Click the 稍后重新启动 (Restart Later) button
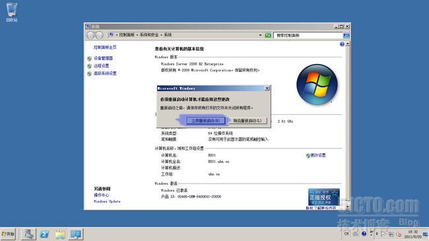429x241 pixels. click(x=247, y=120)
